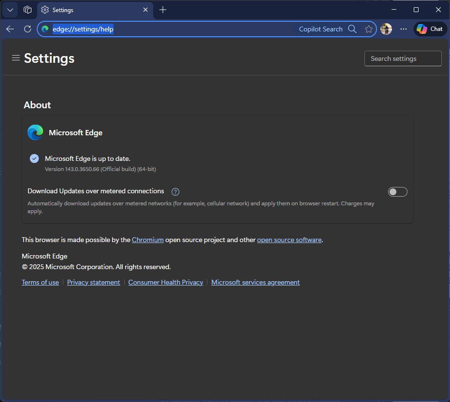
Task: Open the Settings hamburger navigation menu
Action: tap(16, 58)
